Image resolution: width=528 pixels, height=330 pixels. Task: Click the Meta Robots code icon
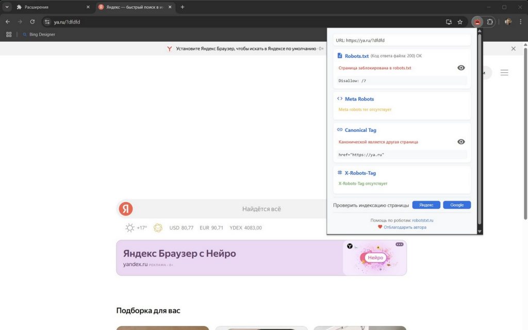point(340,98)
